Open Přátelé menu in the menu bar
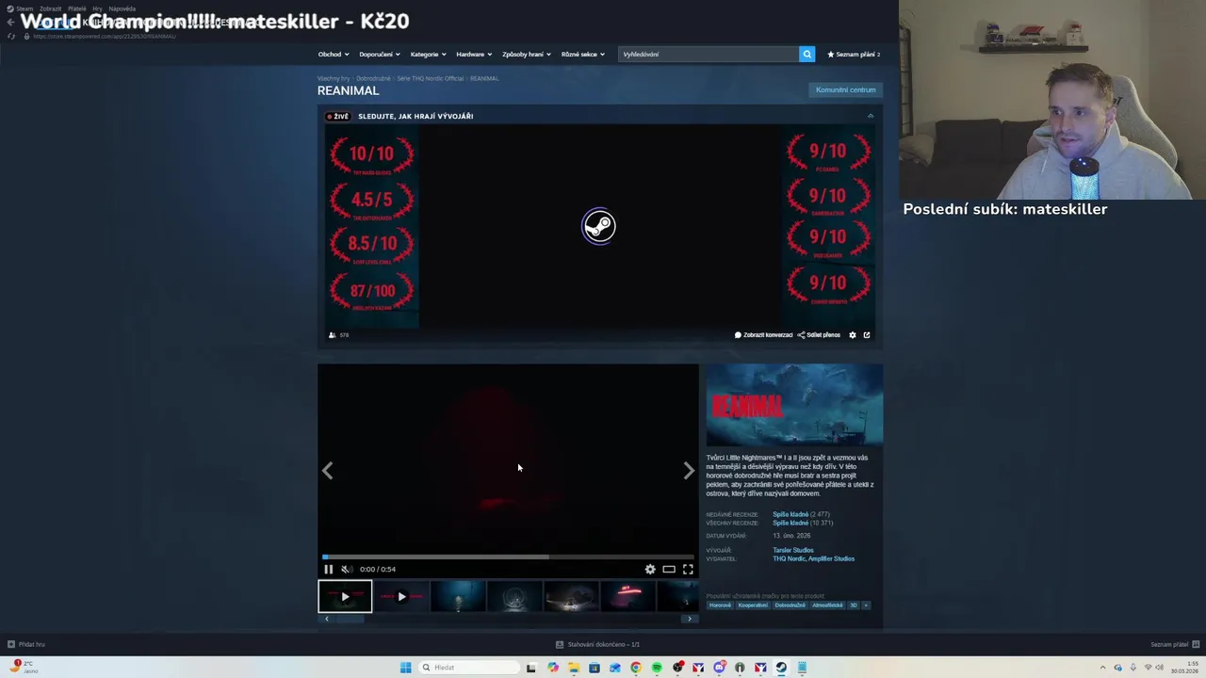The image size is (1206, 678). click(77, 8)
